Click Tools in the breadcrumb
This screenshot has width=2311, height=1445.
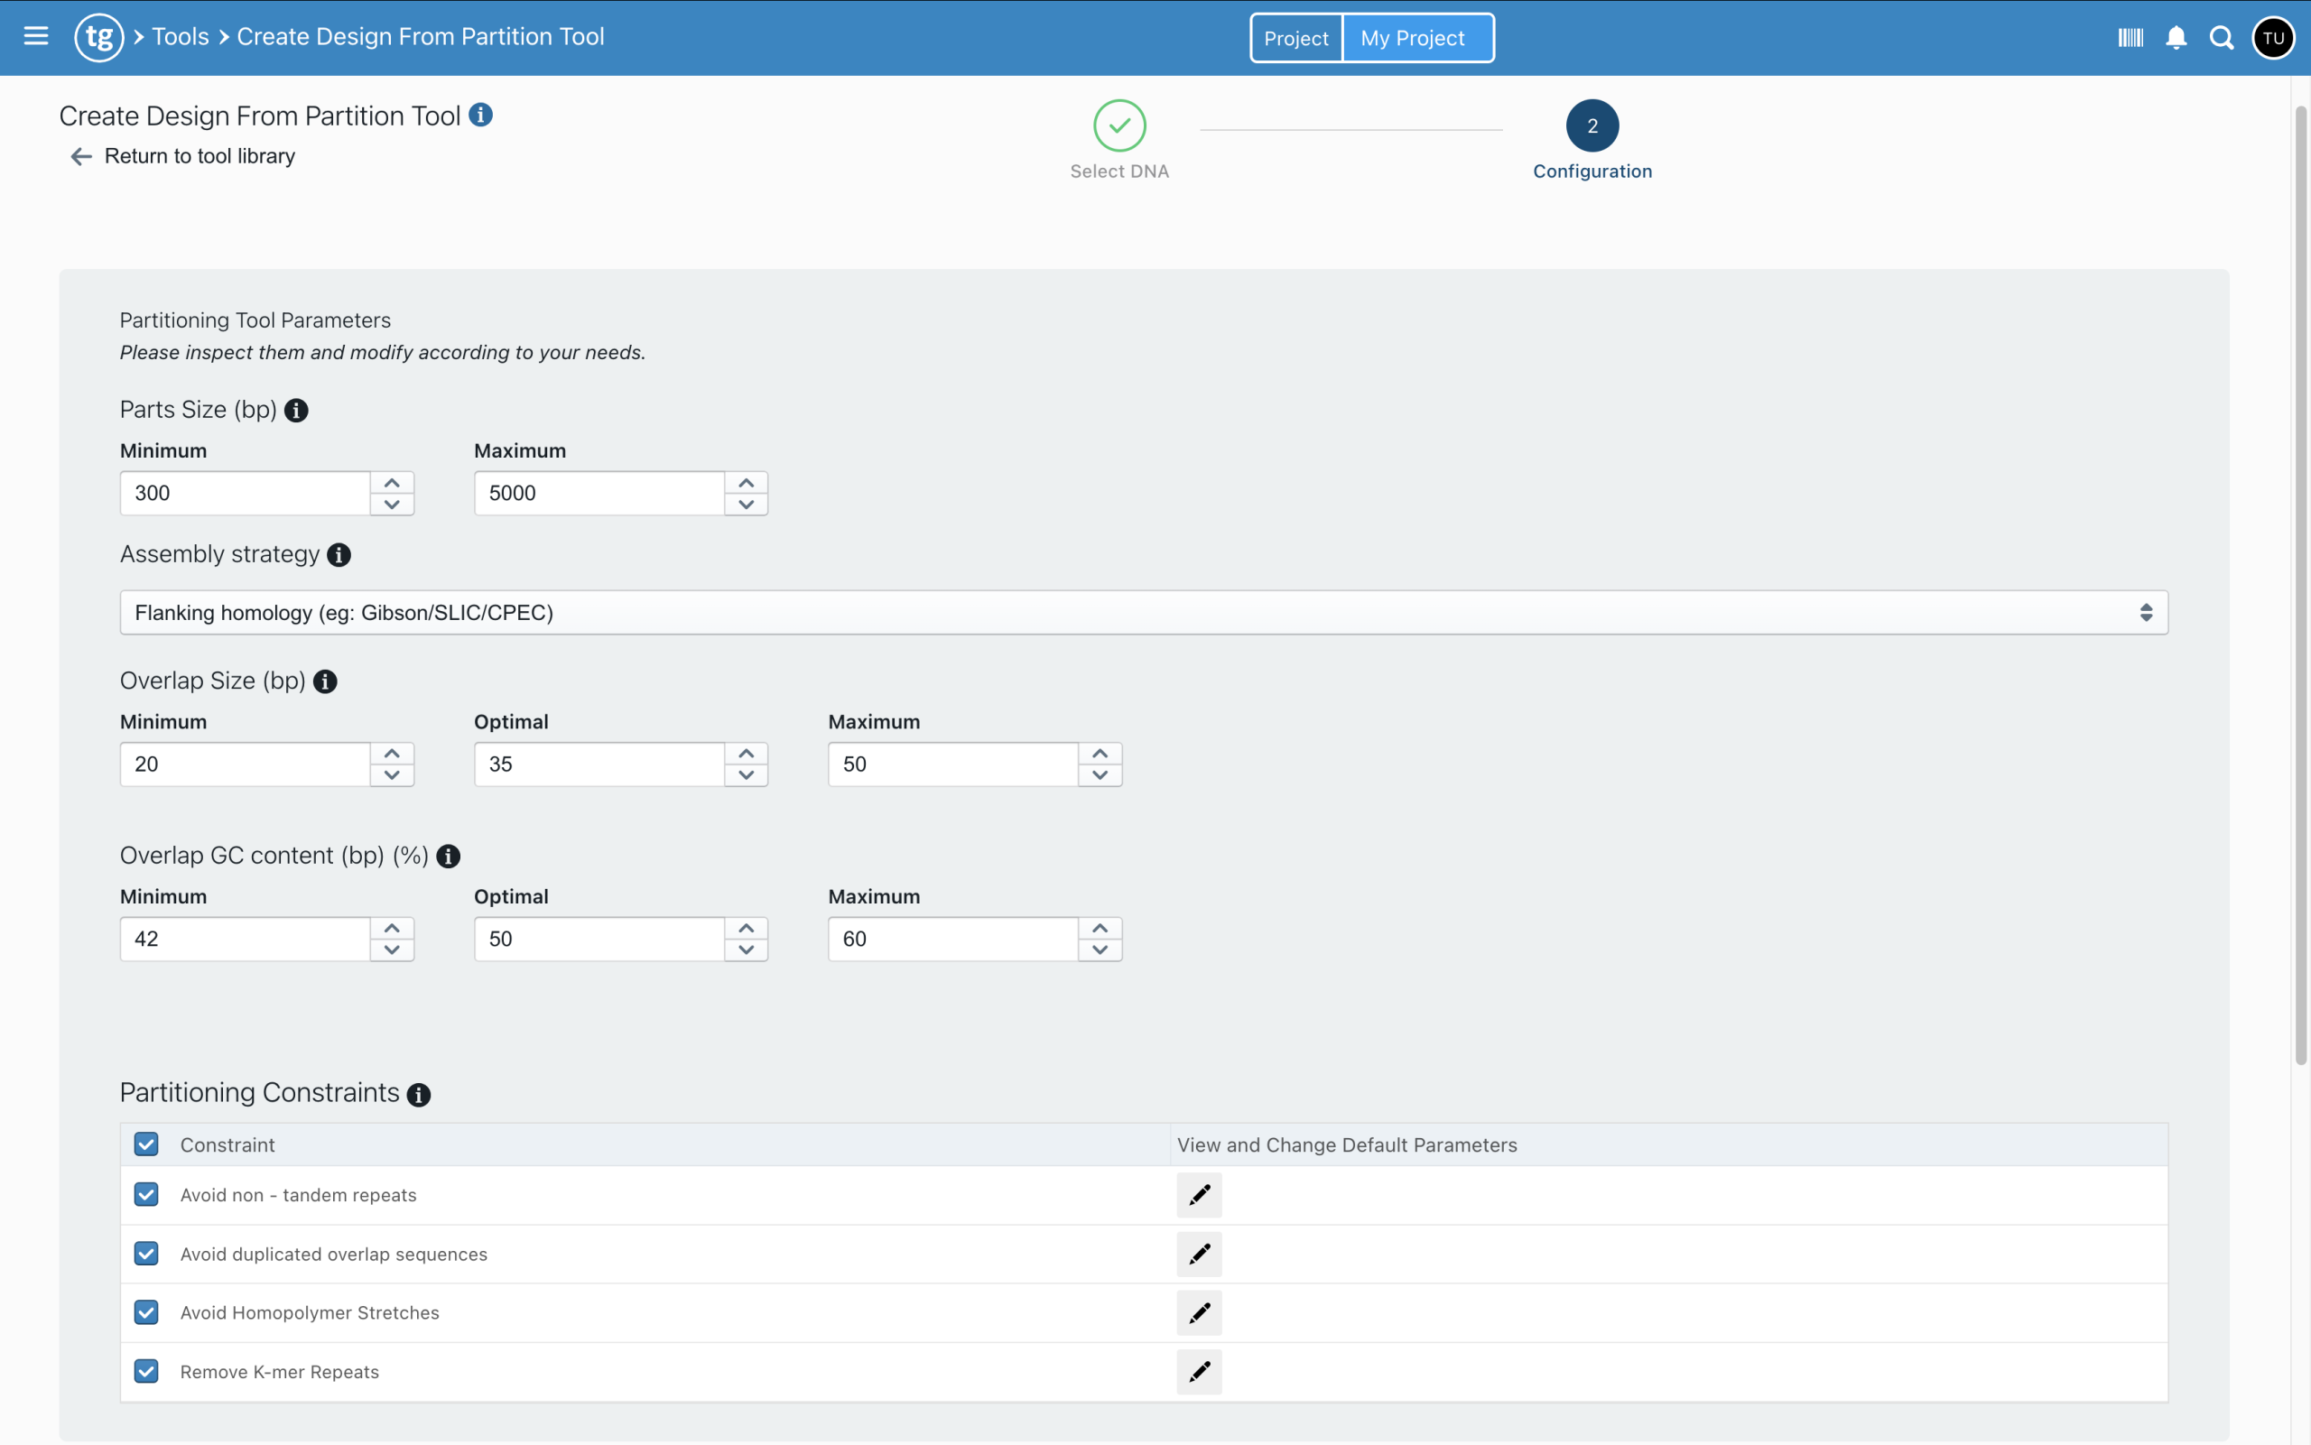(x=180, y=36)
